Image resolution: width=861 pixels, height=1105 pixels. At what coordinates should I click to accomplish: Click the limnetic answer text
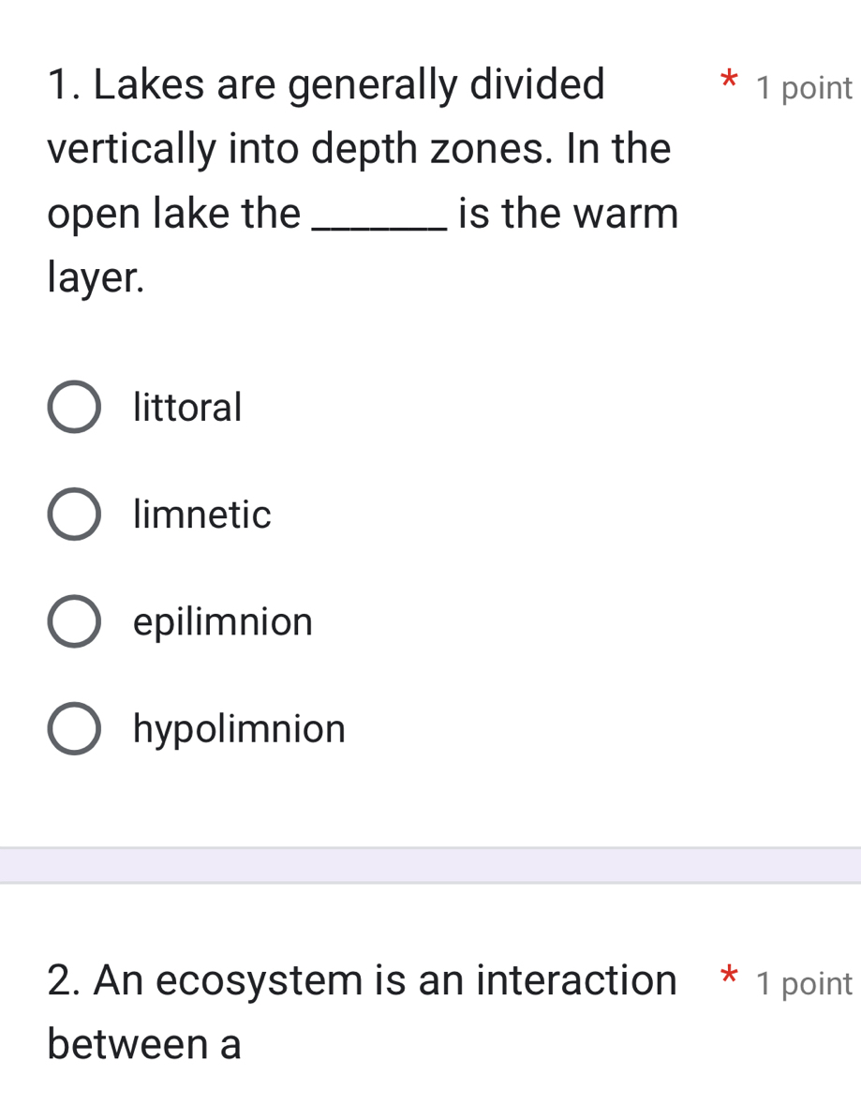(200, 514)
